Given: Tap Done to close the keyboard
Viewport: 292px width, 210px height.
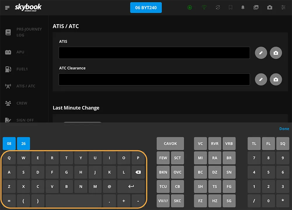Looking at the screenshot, I should [284, 129].
